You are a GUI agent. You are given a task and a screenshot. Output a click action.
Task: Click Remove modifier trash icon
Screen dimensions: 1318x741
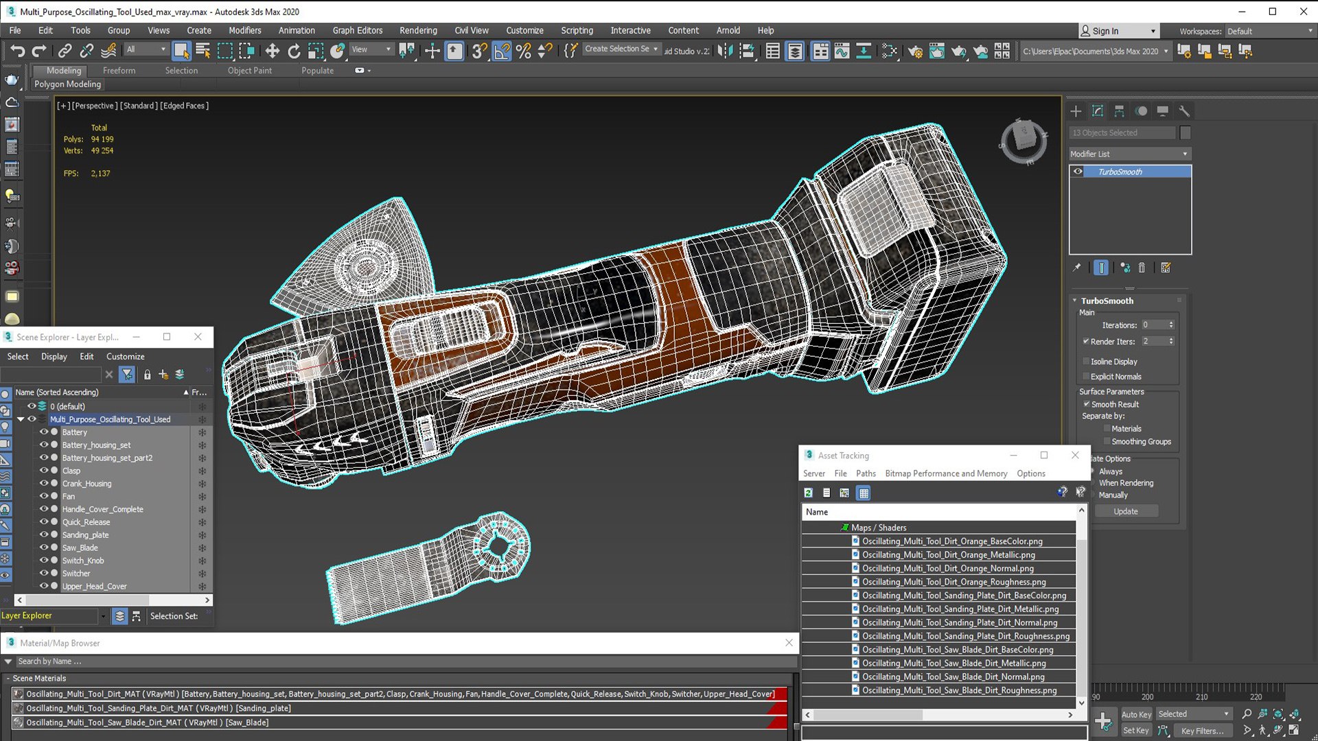[x=1142, y=268]
